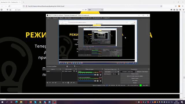Open Desktop Audio settings gear
The width and height of the screenshot is (185, 104).
tap(101, 81)
